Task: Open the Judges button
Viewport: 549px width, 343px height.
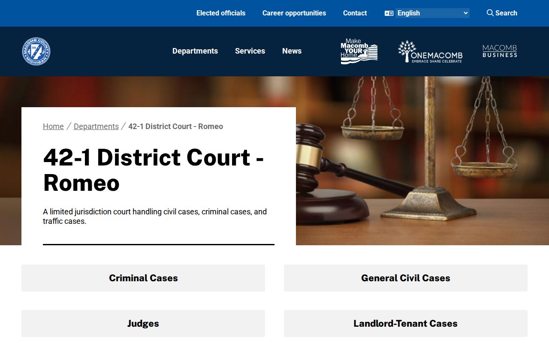Action: (x=143, y=323)
